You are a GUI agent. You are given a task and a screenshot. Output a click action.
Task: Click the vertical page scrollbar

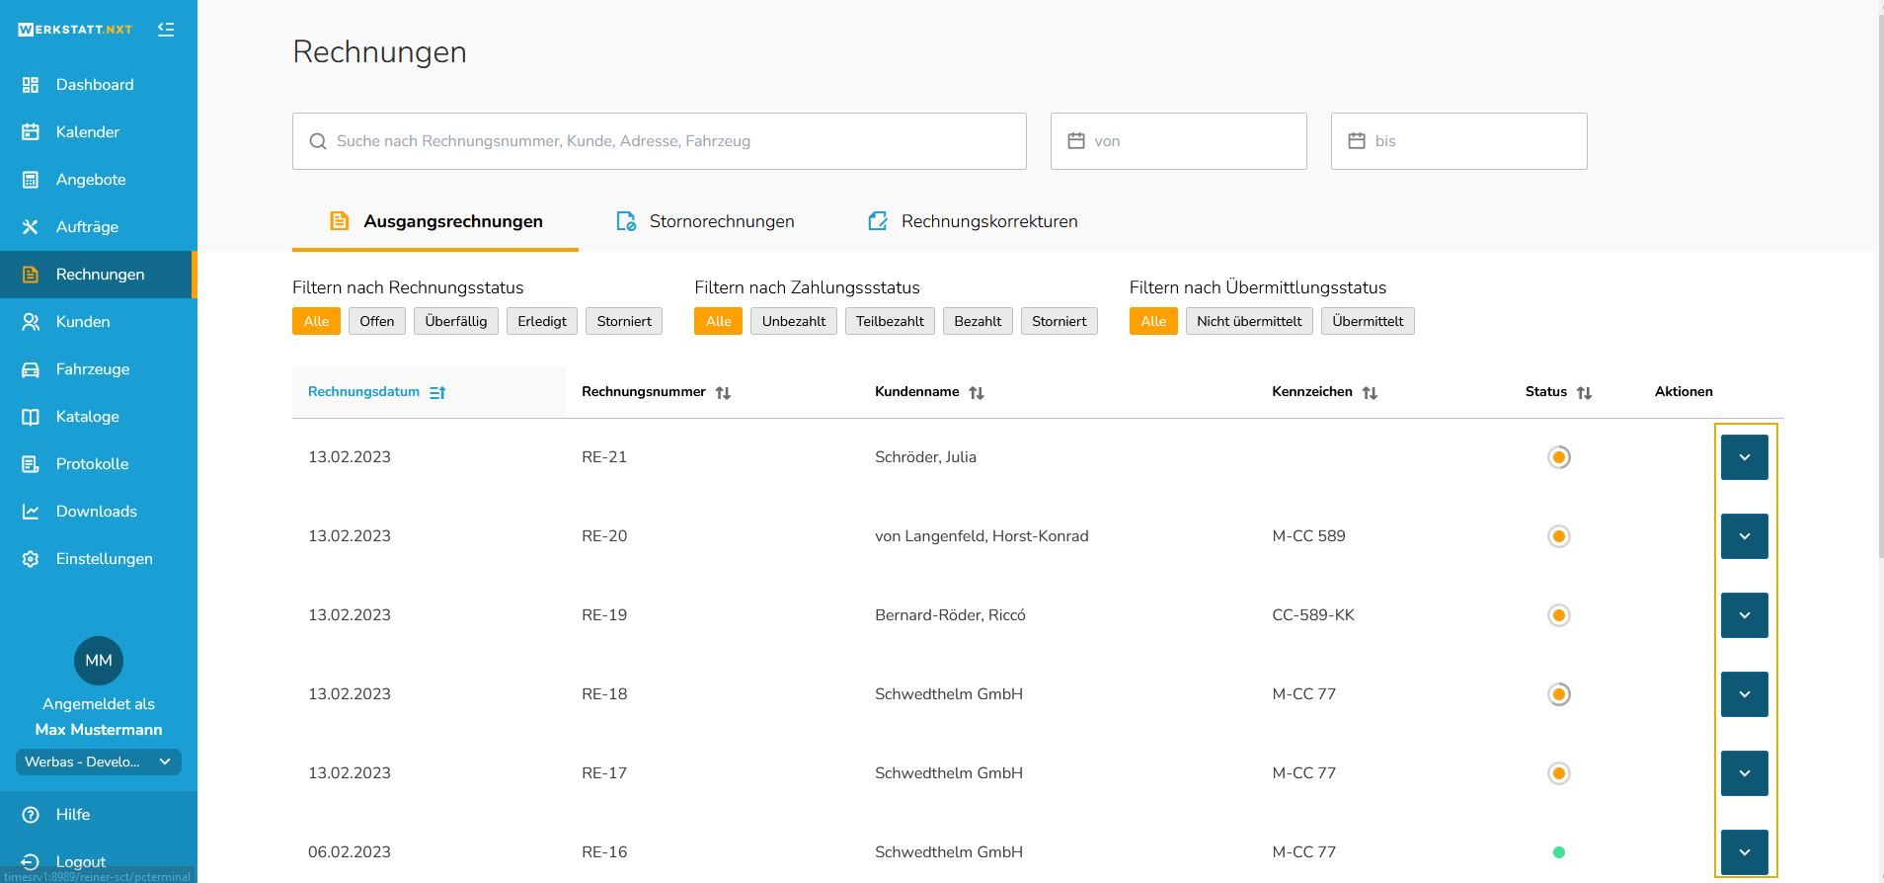tap(1880, 286)
